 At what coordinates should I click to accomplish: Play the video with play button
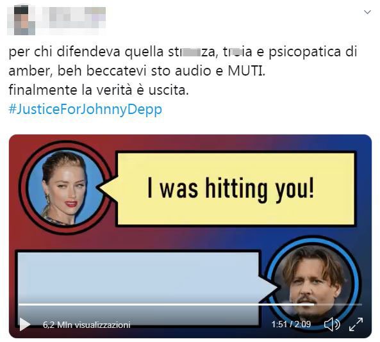[24, 324]
